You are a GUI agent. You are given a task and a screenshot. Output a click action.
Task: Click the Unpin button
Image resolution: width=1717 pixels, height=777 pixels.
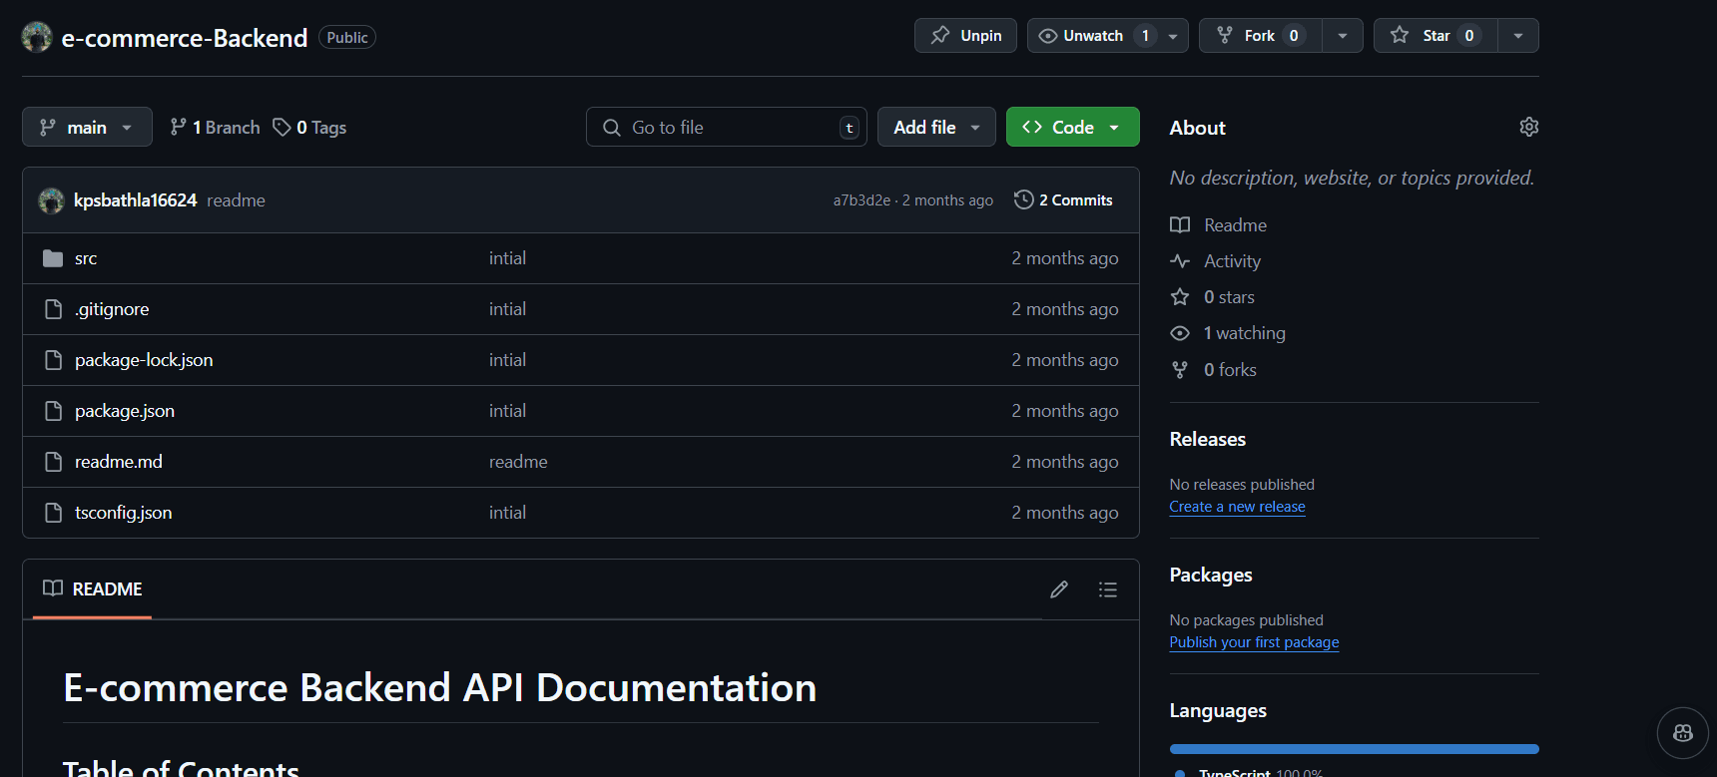pyautogui.click(x=965, y=36)
